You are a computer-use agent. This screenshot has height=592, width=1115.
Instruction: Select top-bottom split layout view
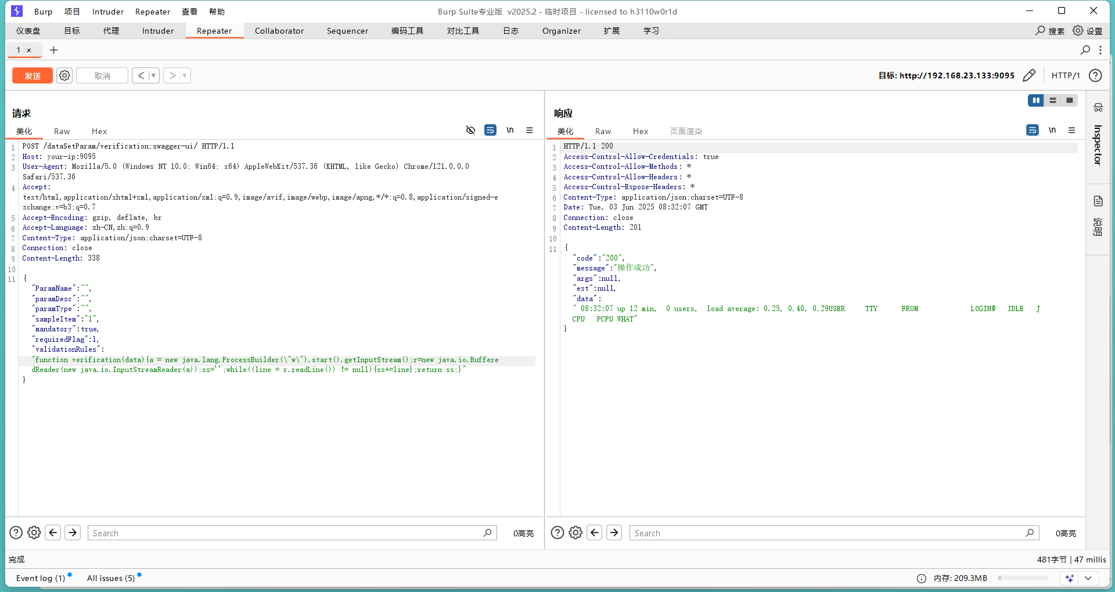(x=1053, y=100)
